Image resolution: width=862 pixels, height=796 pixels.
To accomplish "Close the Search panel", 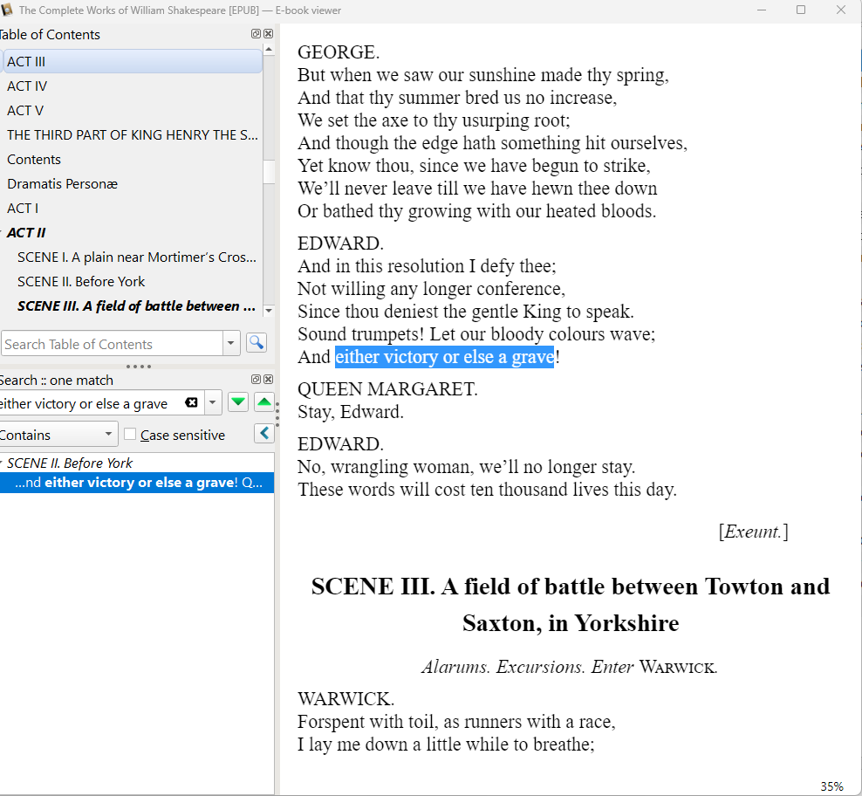I will [268, 379].
